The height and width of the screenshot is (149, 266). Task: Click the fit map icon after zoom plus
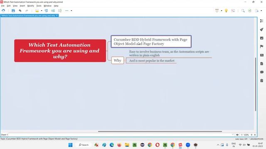click(x=255, y=135)
